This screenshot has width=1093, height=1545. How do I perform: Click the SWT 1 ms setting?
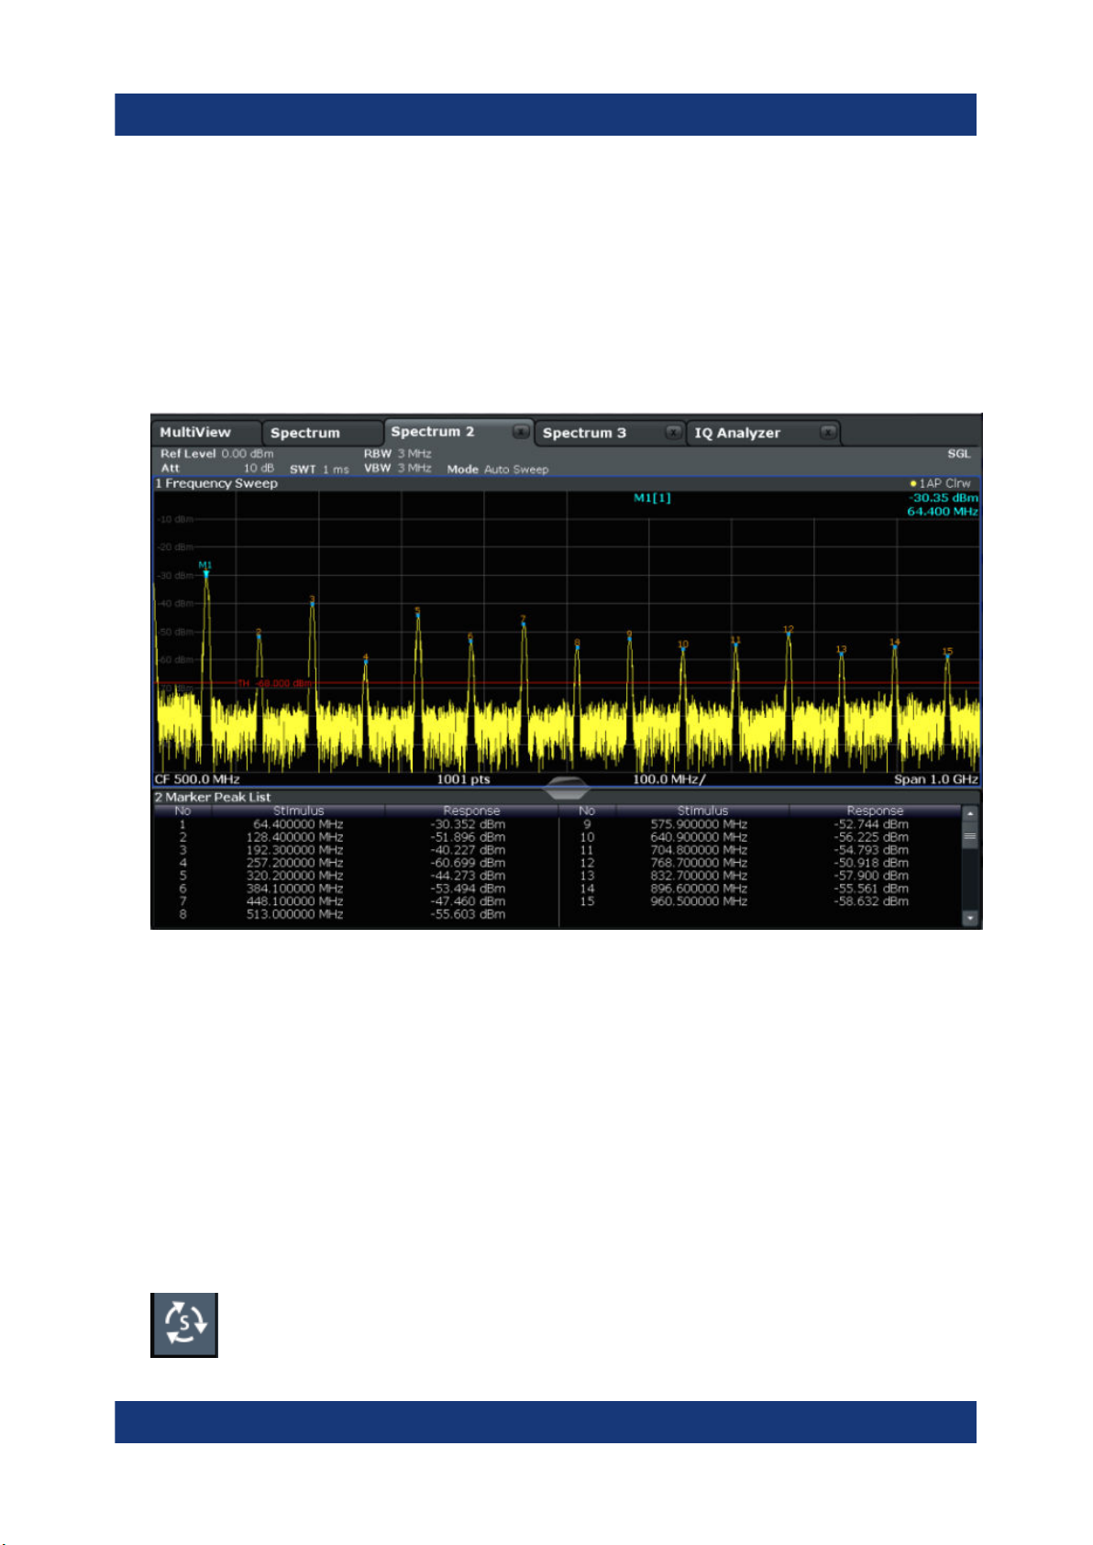[319, 469]
